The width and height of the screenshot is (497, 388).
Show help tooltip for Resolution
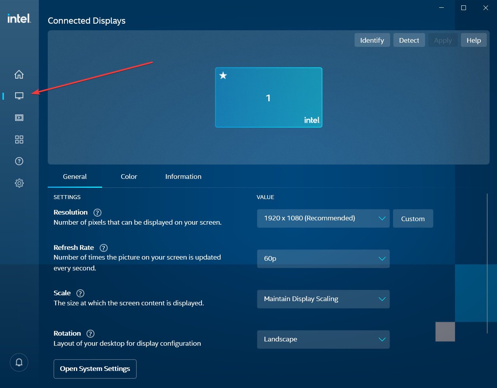[x=97, y=213]
